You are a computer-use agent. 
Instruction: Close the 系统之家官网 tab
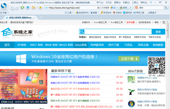pos(34,18)
